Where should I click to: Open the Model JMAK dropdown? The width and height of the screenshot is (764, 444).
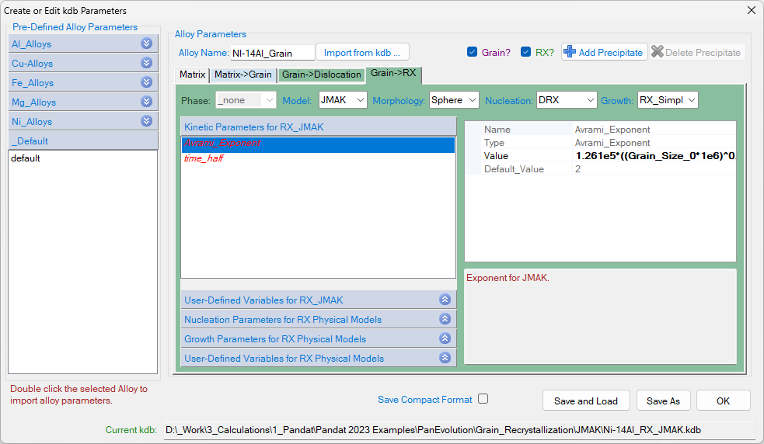[x=343, y=100]
